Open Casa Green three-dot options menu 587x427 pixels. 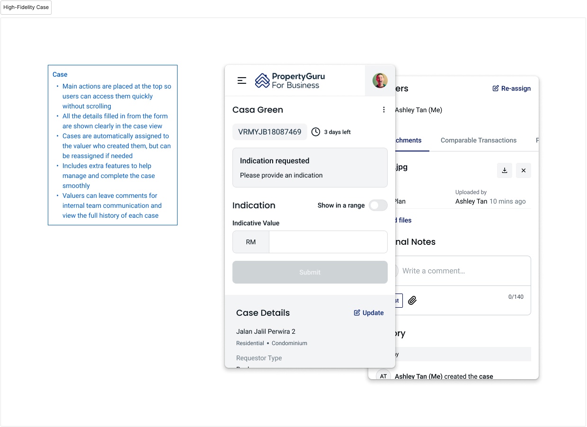pos(384,110)
